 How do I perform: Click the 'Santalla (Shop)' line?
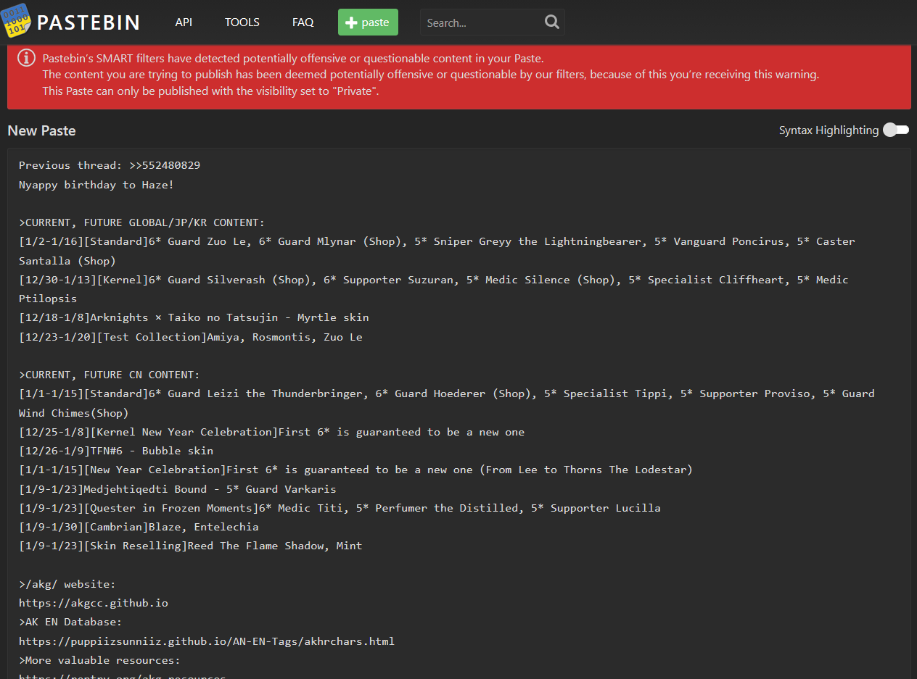[x=67, y=260]
